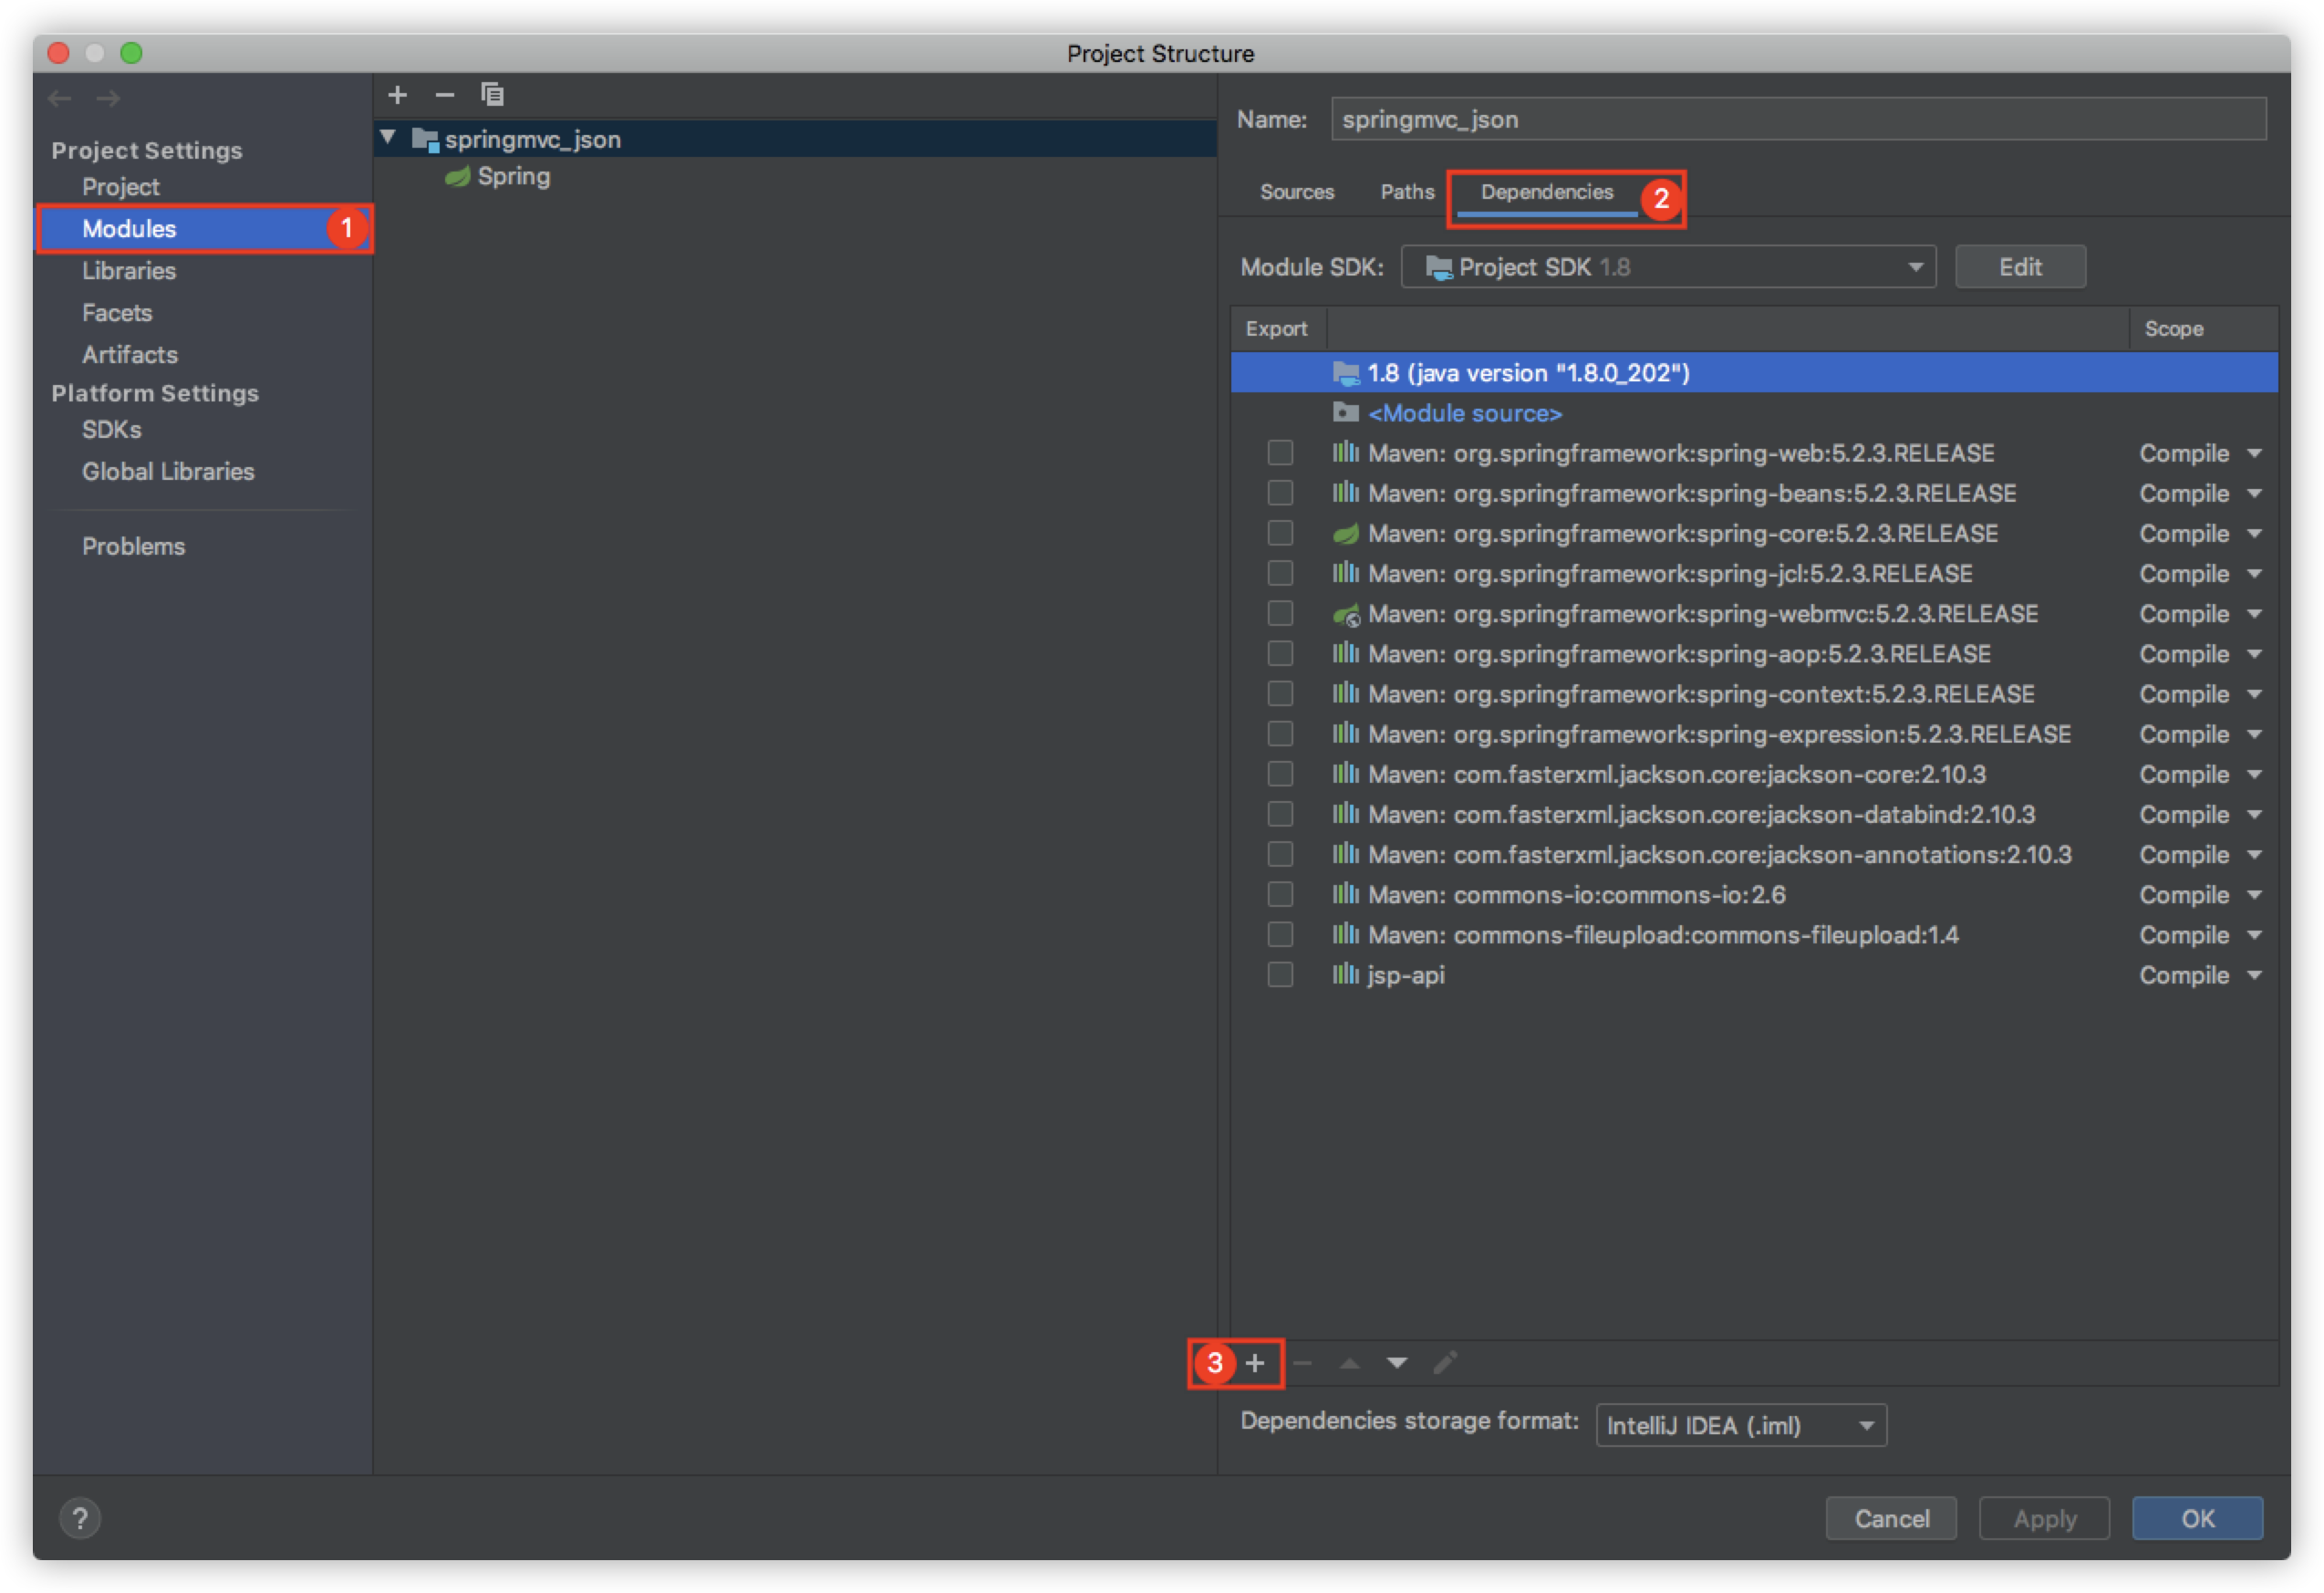Open Dependencies storage format dropdown

pos(1740,1425)
